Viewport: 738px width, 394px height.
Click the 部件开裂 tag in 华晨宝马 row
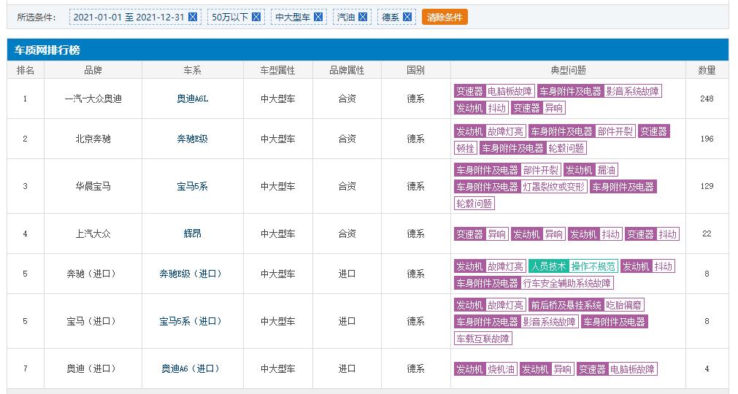(540, 170)
